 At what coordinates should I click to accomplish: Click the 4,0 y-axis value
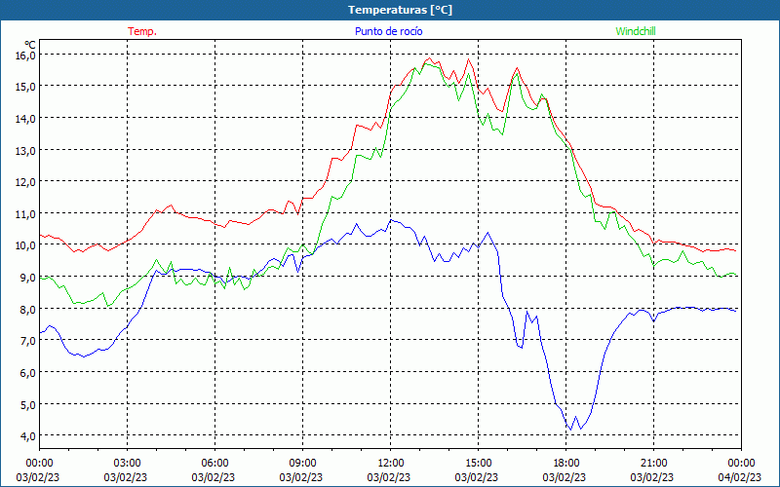click(27, 436)
